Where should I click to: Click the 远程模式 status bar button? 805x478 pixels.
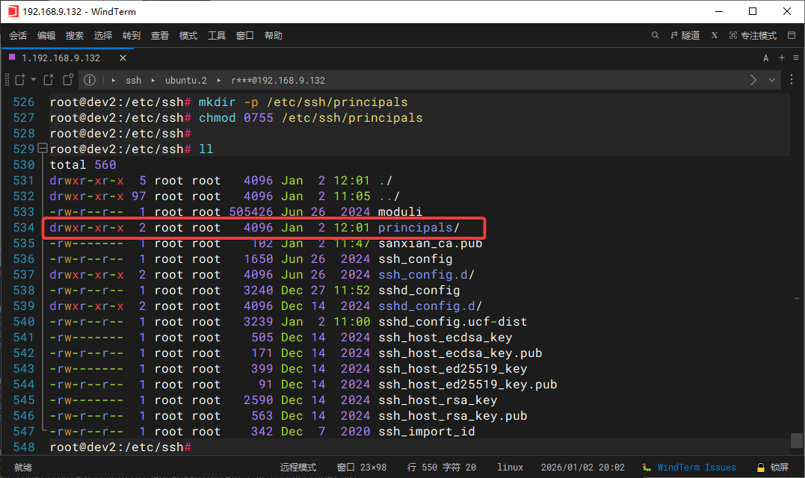(x=298, y=467)
